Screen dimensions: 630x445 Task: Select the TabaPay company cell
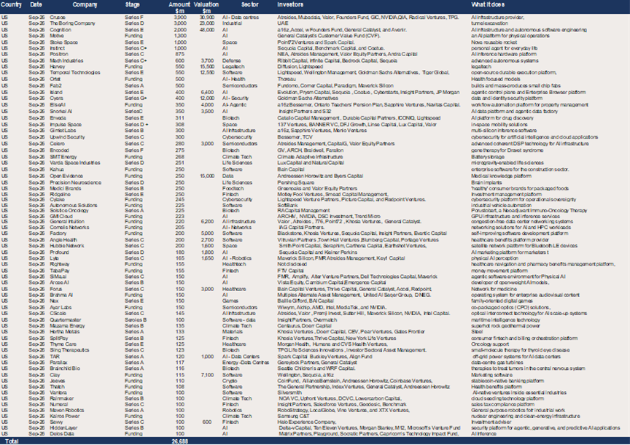click(x=60, y=271)
